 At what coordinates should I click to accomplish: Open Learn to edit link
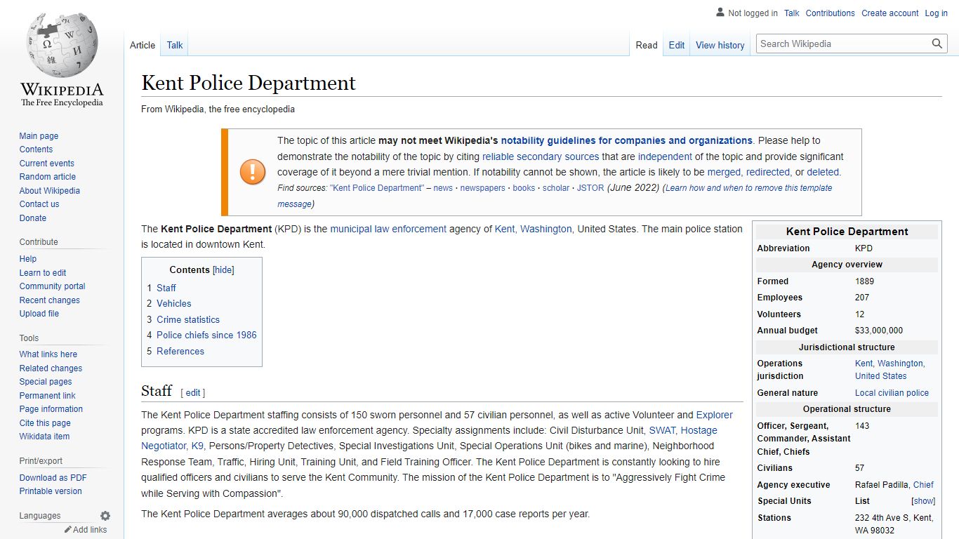[x=43, y=273]
